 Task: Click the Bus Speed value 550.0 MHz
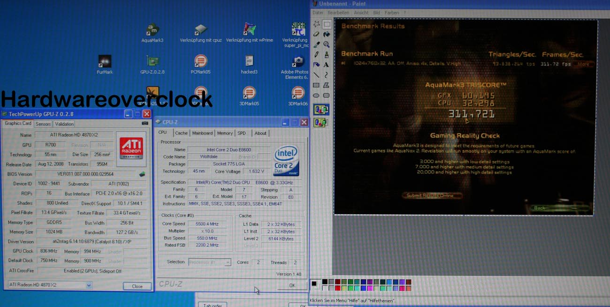click(x=206, y=238)
